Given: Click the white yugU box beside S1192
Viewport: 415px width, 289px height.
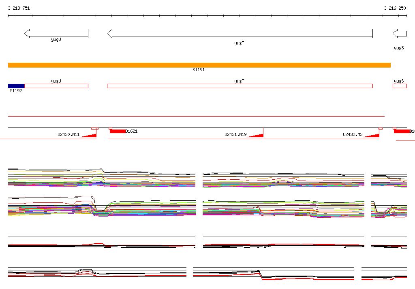Looking at the screenshot, I should point(56,86).
